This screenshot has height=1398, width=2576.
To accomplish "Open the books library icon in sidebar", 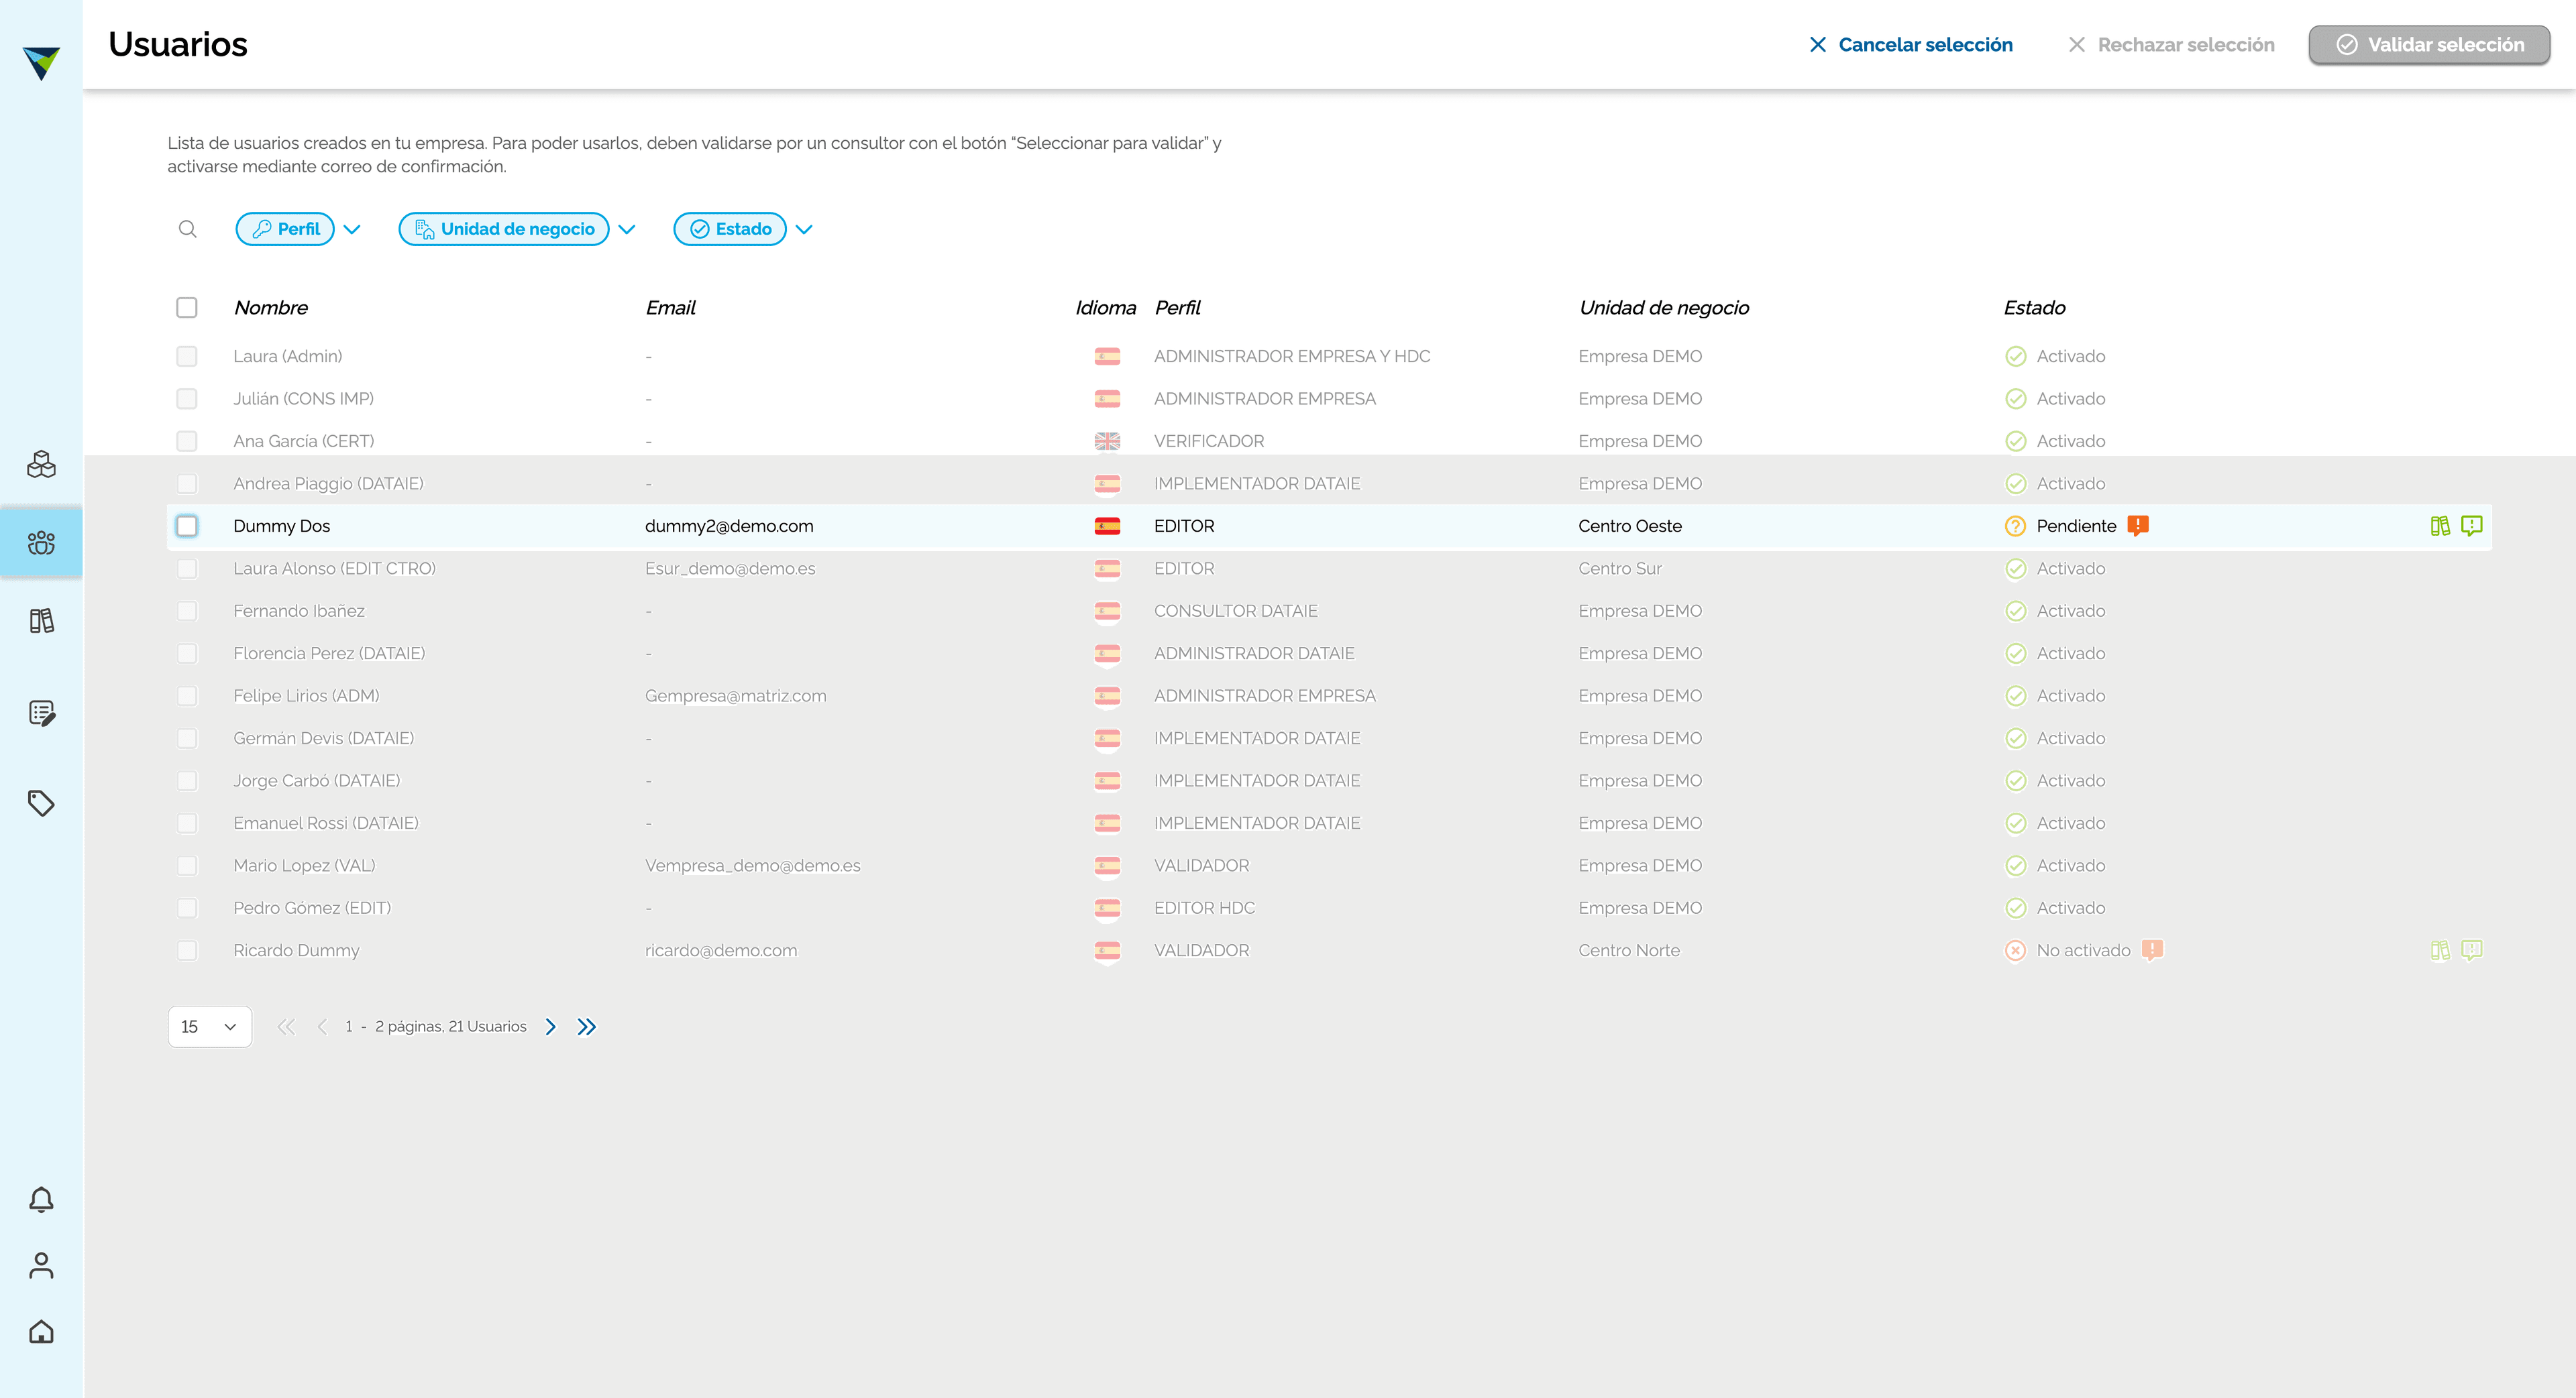I will click(x=41, y=621).
